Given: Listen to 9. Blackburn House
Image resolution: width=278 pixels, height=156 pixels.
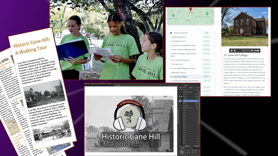Looking at the screenshot, I should tap(206, 72).
